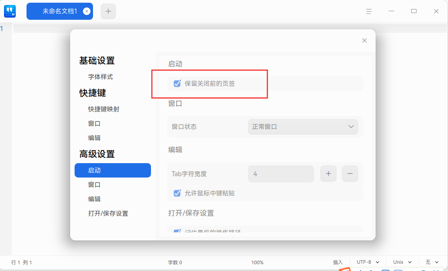448x271 pixels.
Task: Open the hamburger main menu
Action: (369, 11)
